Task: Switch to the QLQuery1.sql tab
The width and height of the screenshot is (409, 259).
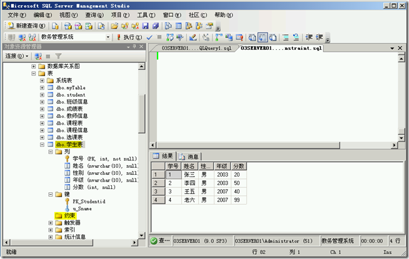Action: point(196,48)
